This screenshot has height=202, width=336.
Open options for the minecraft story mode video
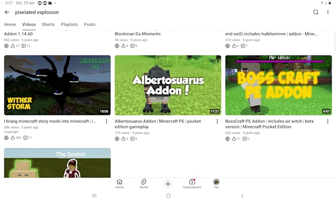tap(107, 121)
